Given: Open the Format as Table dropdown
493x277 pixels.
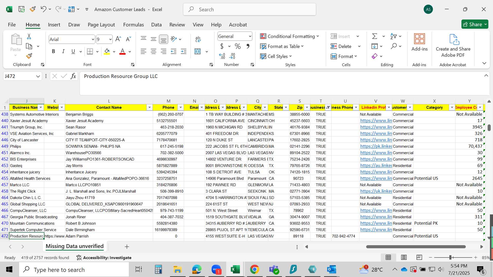Looking at the screenshot, I should (282, 46).
